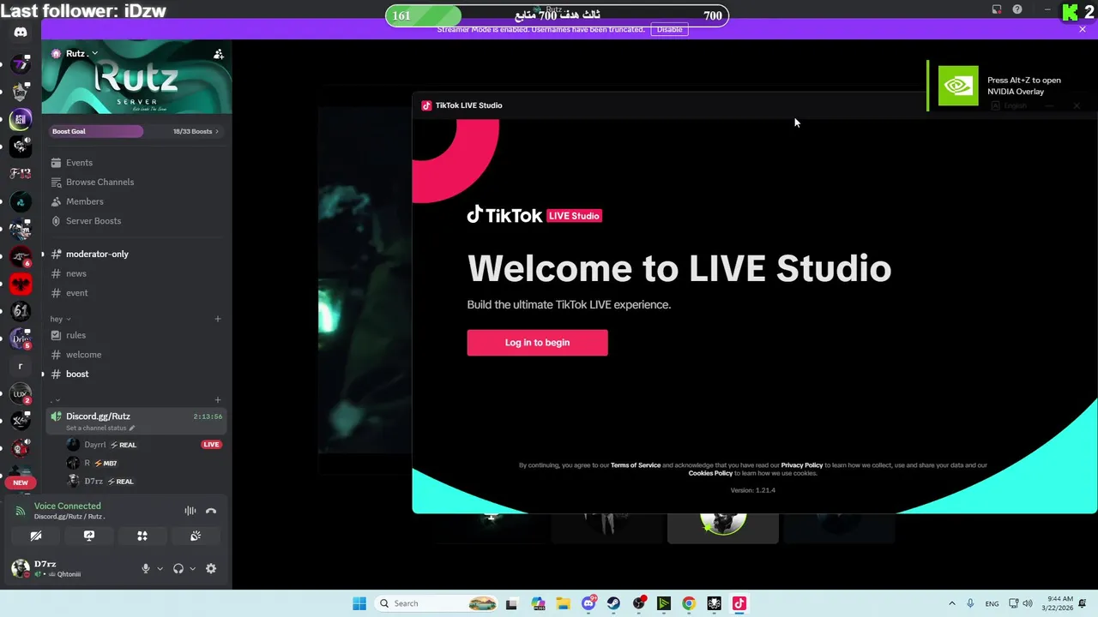Add a channel in the voice category
The height and width of the screenshot is (617, 1098).
pos(218,399)
